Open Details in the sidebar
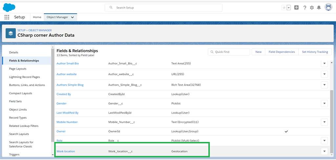Screen dimensions: 336x160 point(14,52)
